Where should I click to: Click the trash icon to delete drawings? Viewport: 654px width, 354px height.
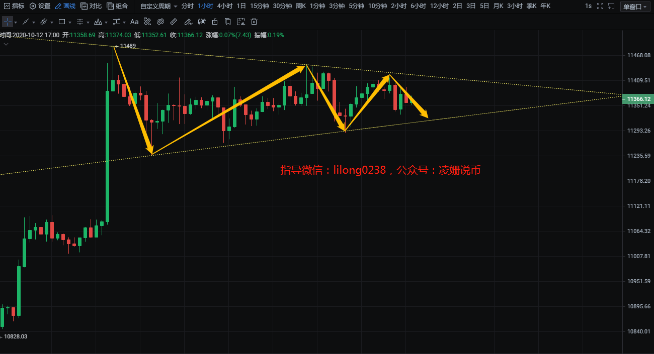254,22
